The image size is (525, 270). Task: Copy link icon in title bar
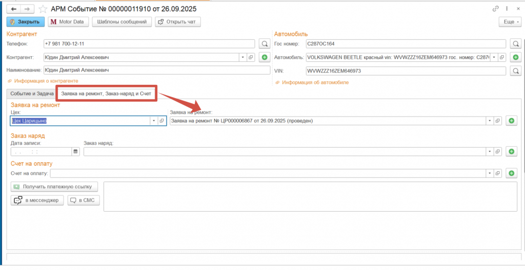[x=495, y=9]
